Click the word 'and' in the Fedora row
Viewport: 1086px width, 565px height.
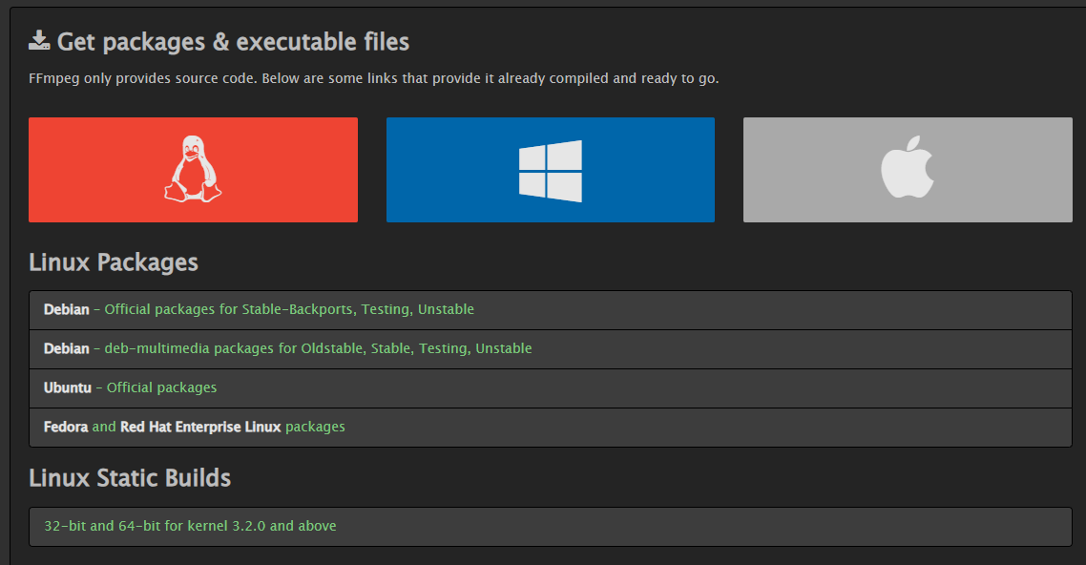[x=104, y=427]
